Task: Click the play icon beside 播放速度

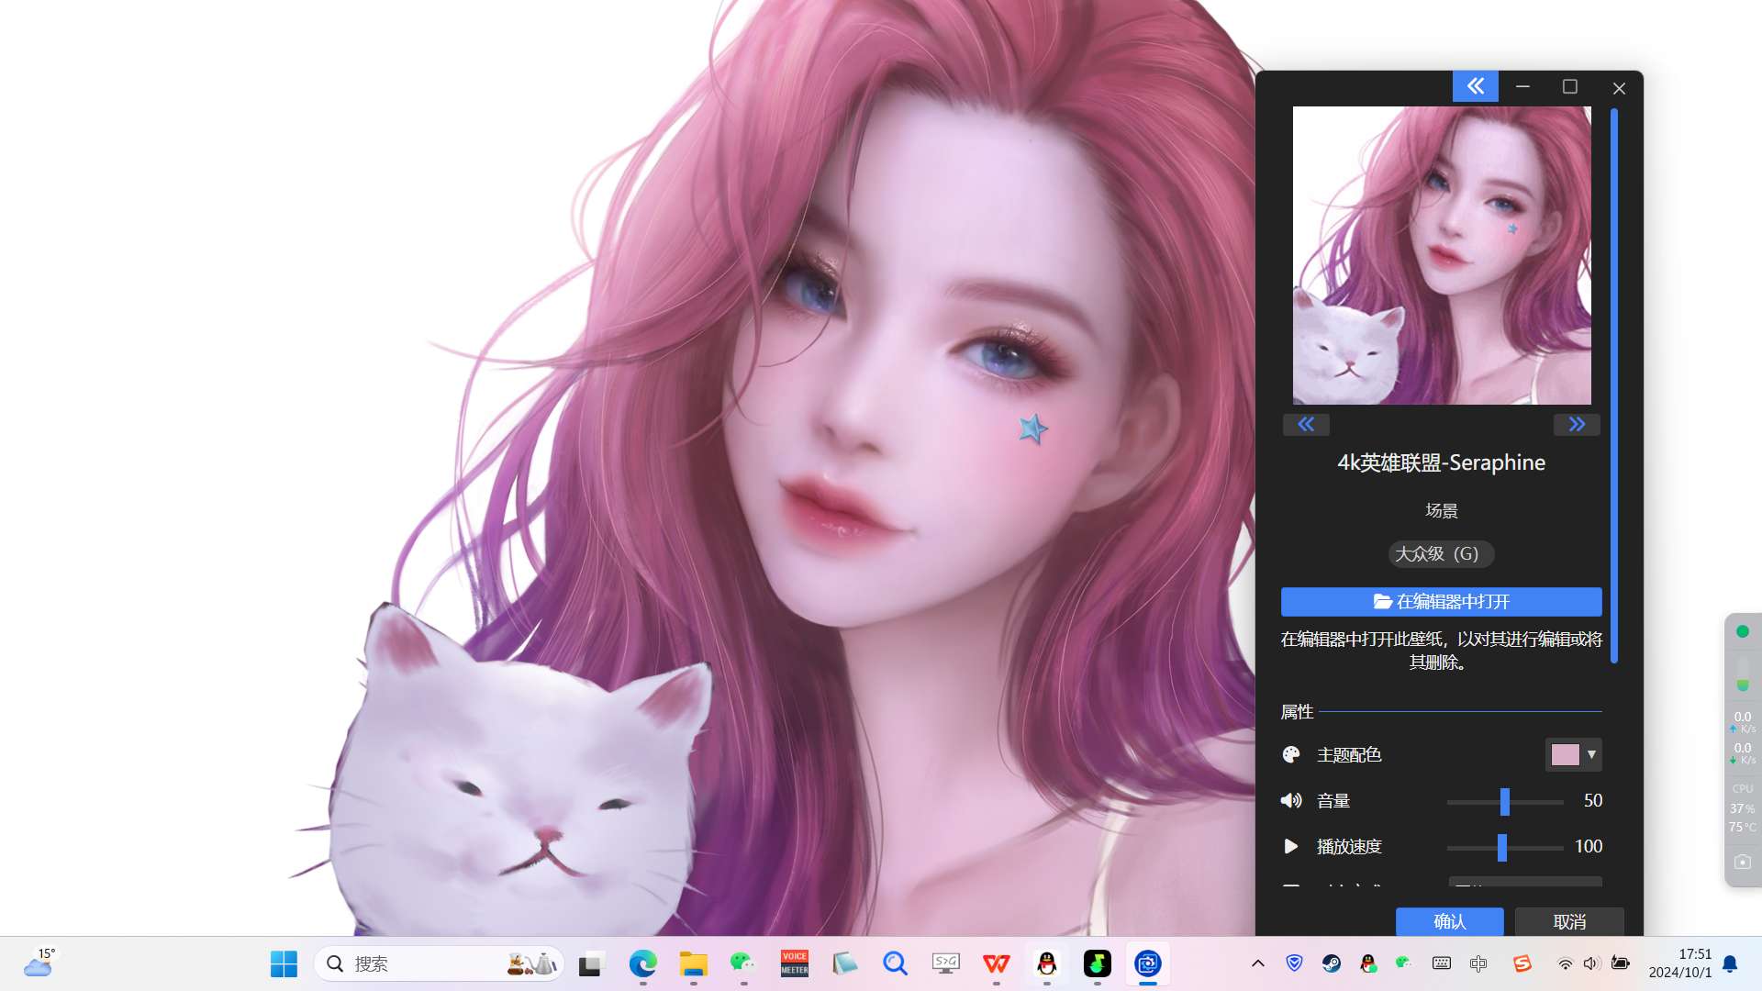Action: point(1291,846)
